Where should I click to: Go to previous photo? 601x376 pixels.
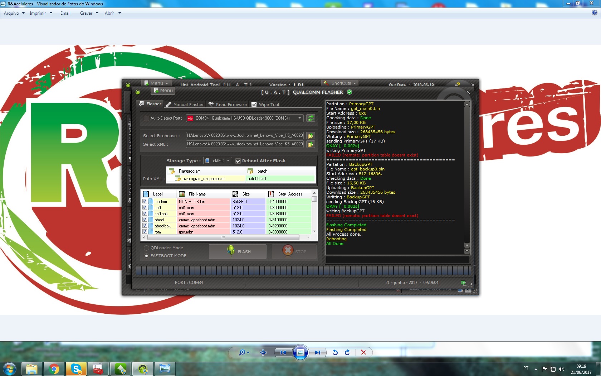[283, 352]
